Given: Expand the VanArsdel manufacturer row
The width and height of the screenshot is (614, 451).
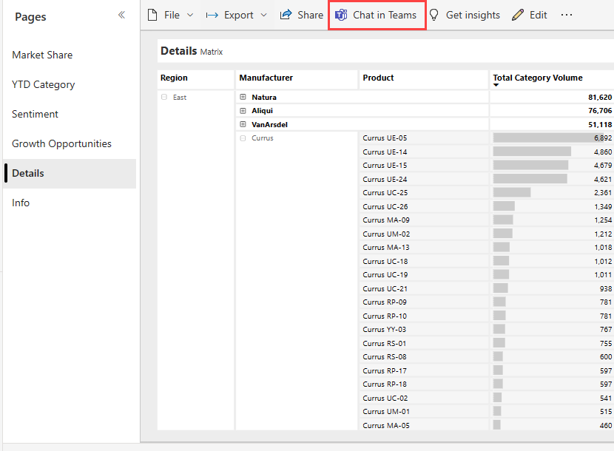Looking at the screenshot, I should (243, 124).
